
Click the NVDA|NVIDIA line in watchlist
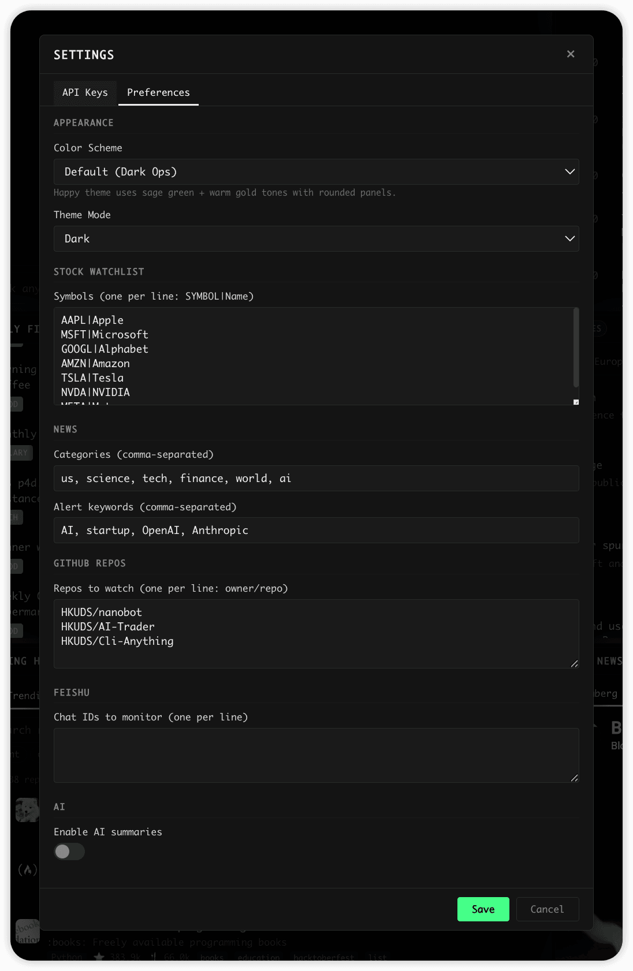[x=95, y=392]
